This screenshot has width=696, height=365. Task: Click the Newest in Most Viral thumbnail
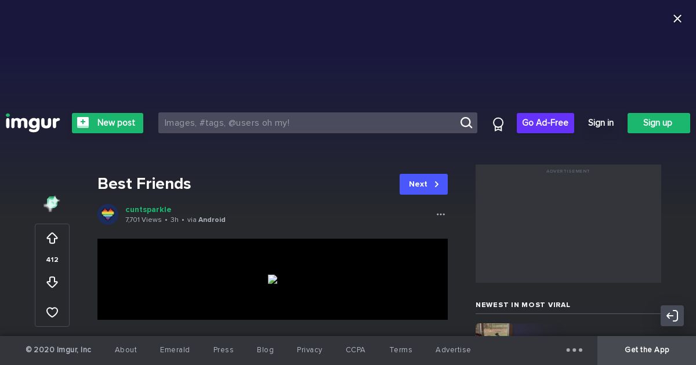(494, 330)
